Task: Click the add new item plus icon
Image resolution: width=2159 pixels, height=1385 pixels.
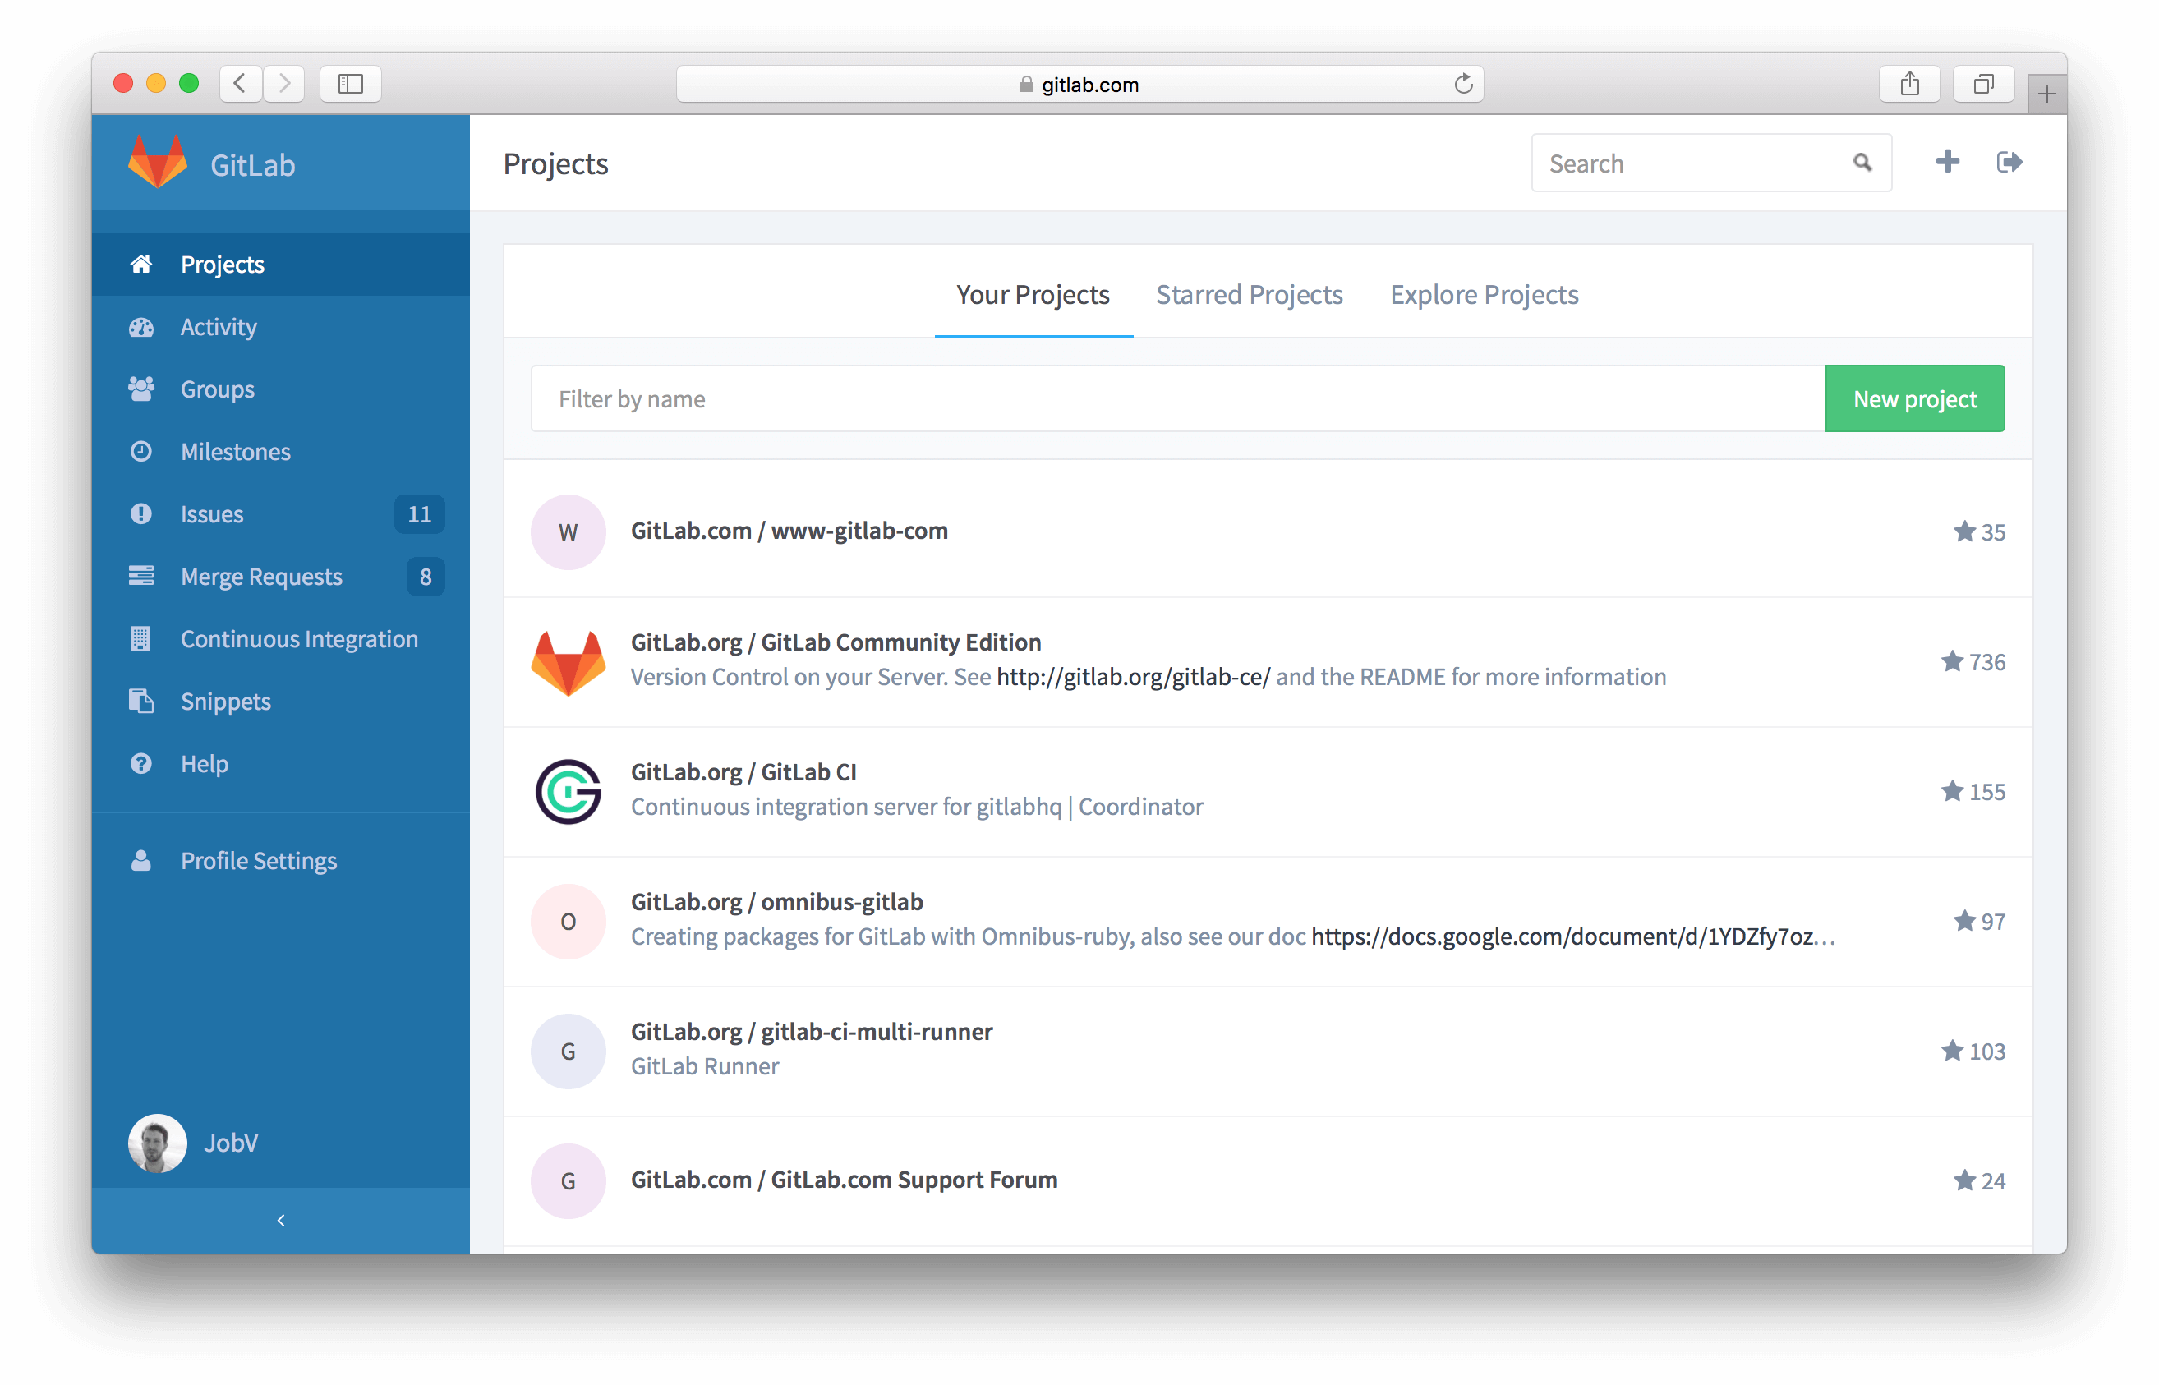Action: coord(1948,162)
